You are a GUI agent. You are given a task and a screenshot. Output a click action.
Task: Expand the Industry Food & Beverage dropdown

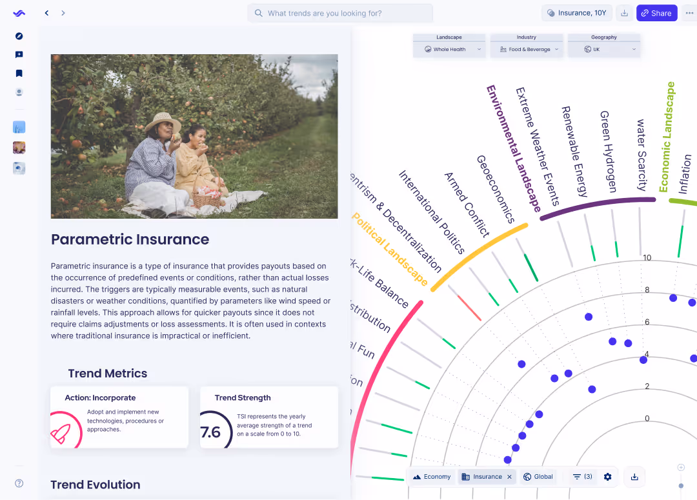coord(527,49)
